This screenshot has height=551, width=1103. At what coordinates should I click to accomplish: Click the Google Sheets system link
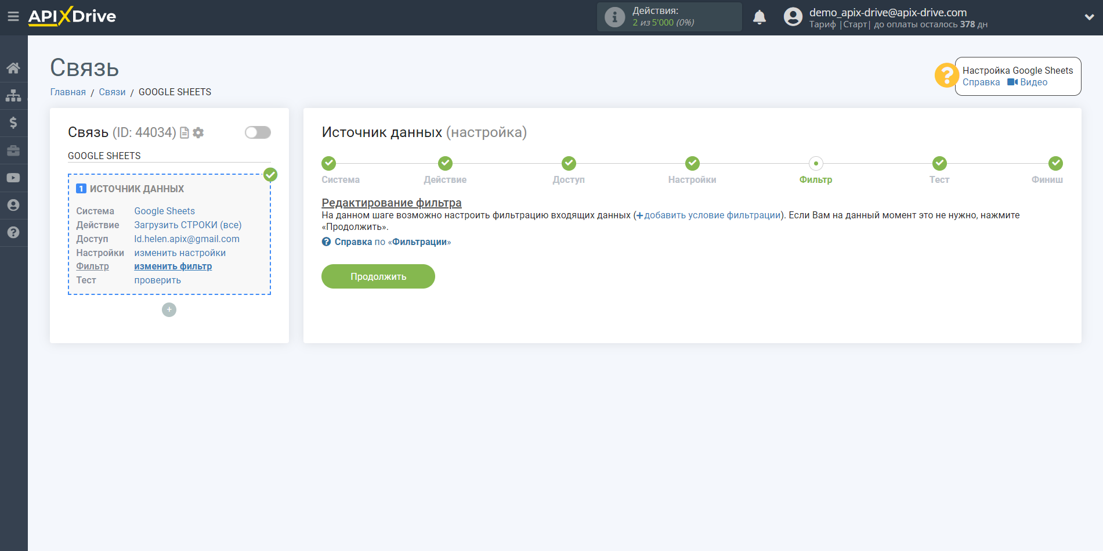point(164,211)
